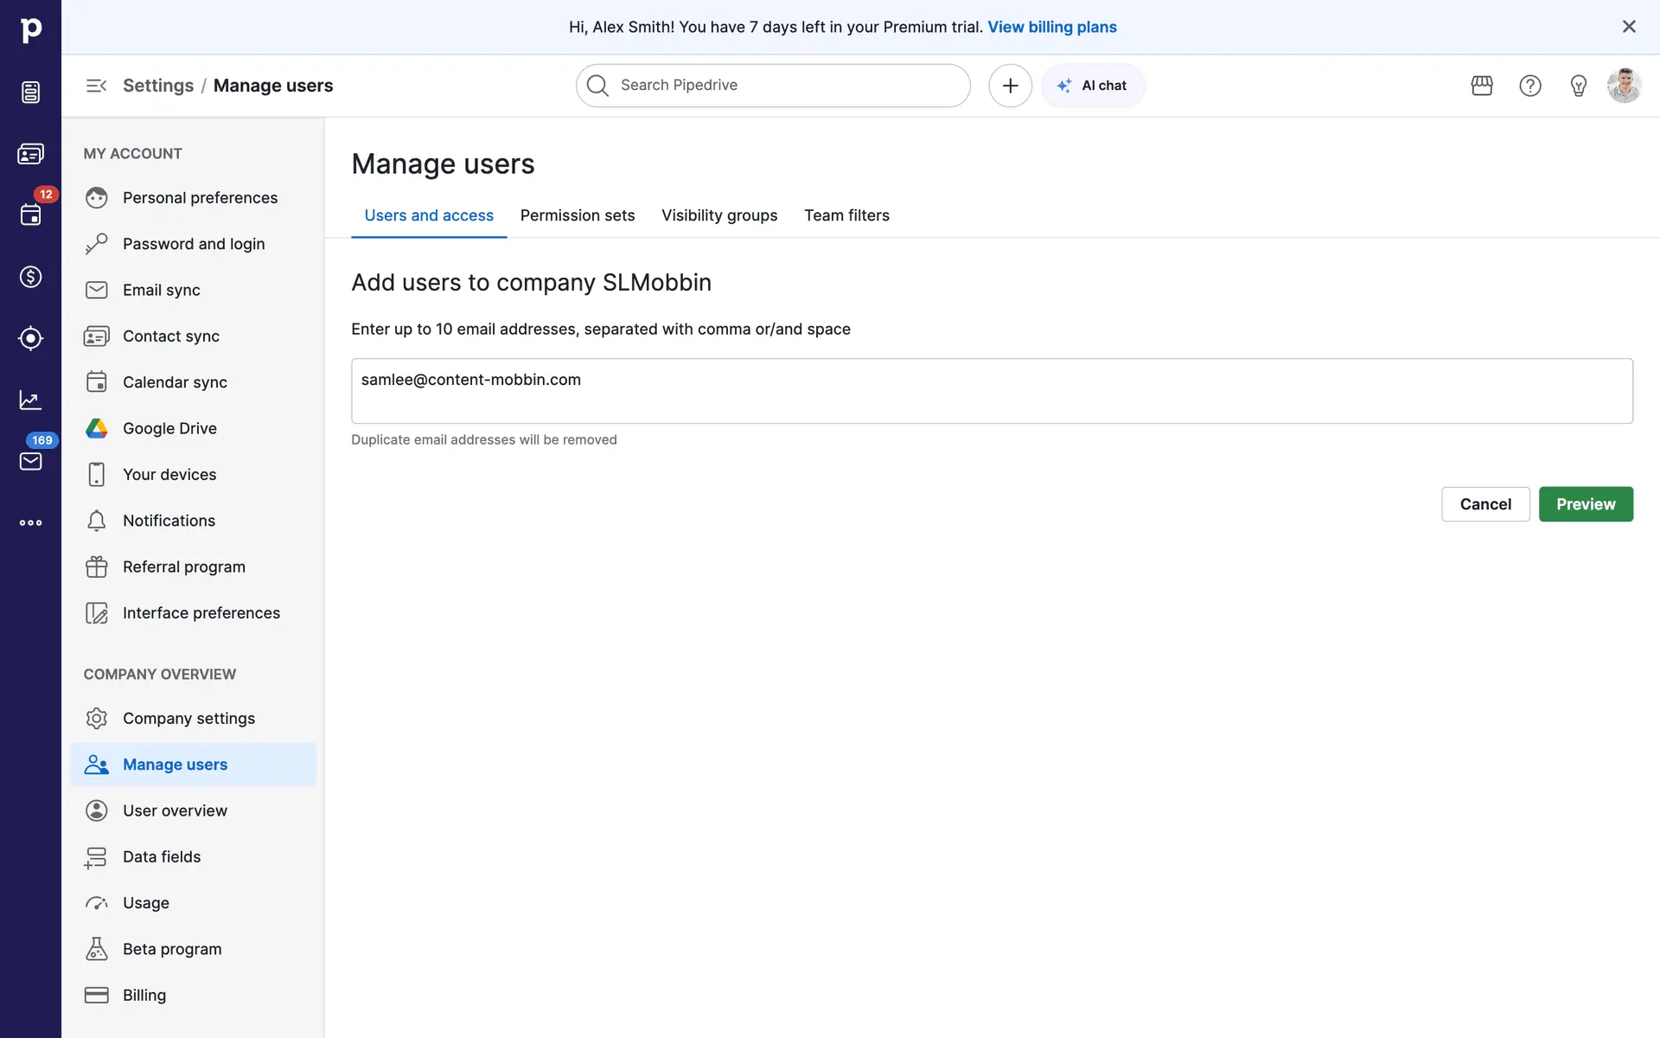Open Mail icon with 169 badge
1660x1038 pixels.
30,461
